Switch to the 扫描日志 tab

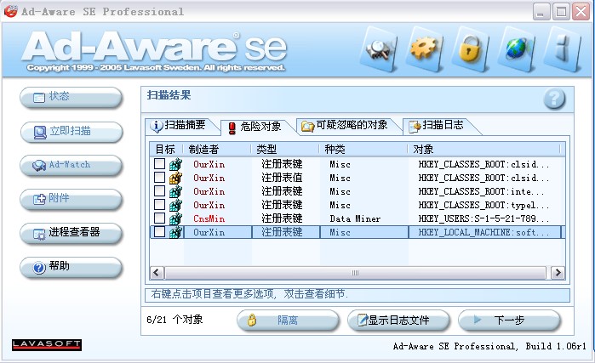[x=440, y=126]
